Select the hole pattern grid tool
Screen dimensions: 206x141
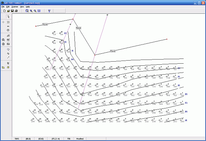(x=8, y=22)
